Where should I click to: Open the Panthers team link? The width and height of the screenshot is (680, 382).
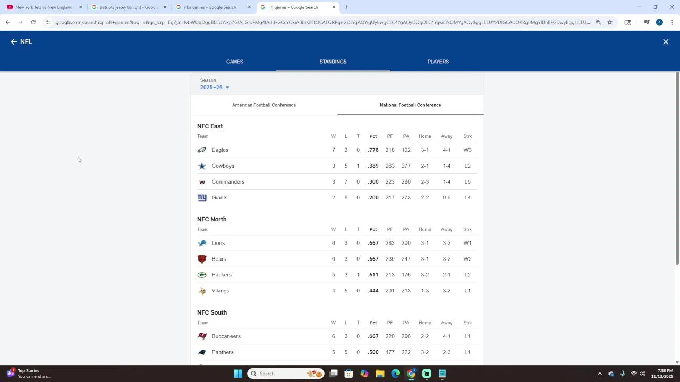(223, 352)
